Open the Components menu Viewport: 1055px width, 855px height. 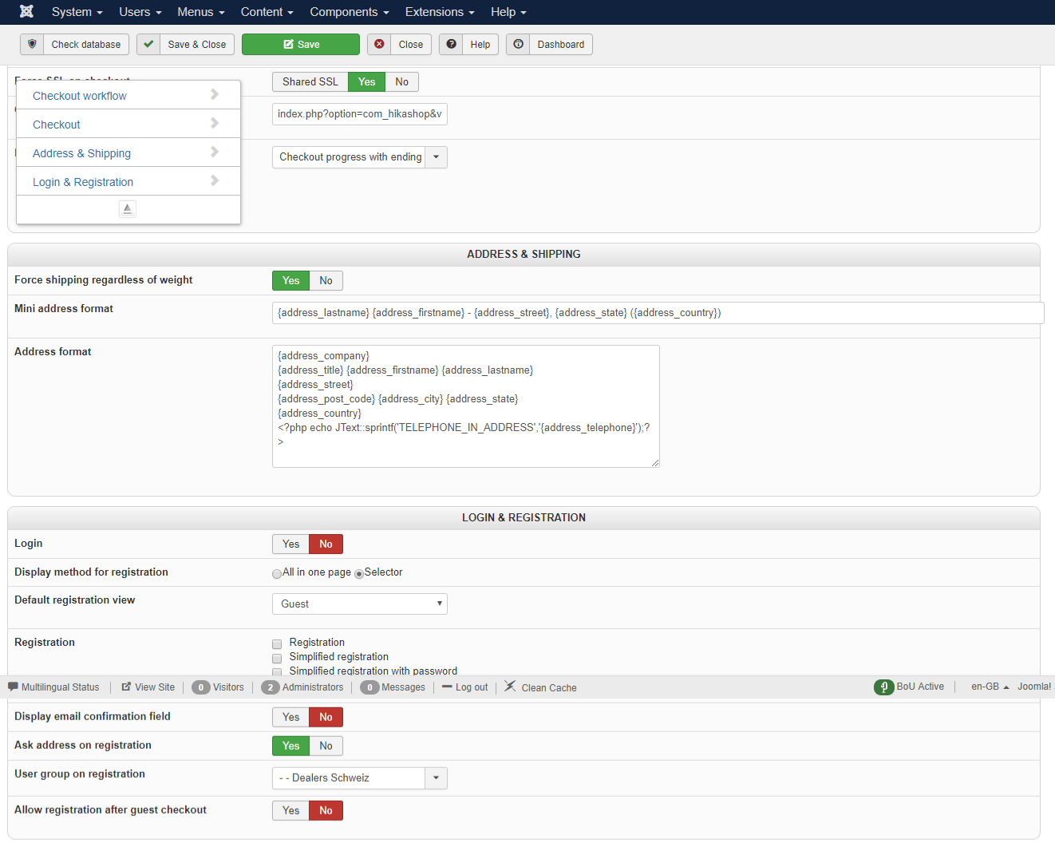tap(349, 12)
